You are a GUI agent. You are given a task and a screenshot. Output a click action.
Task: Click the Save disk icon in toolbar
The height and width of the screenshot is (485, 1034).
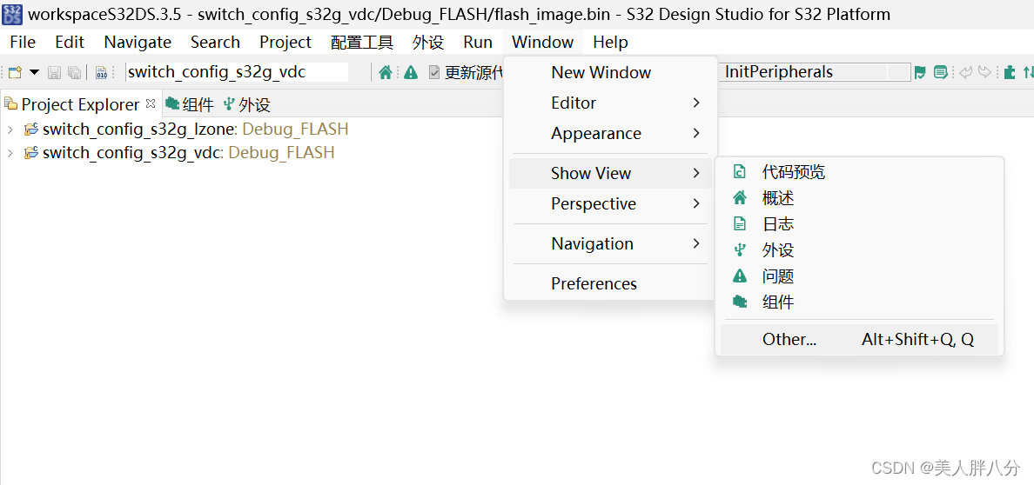54,72
